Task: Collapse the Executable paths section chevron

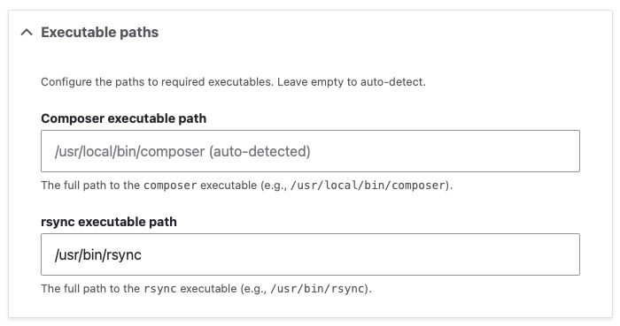Action: (x=27, y=33)
